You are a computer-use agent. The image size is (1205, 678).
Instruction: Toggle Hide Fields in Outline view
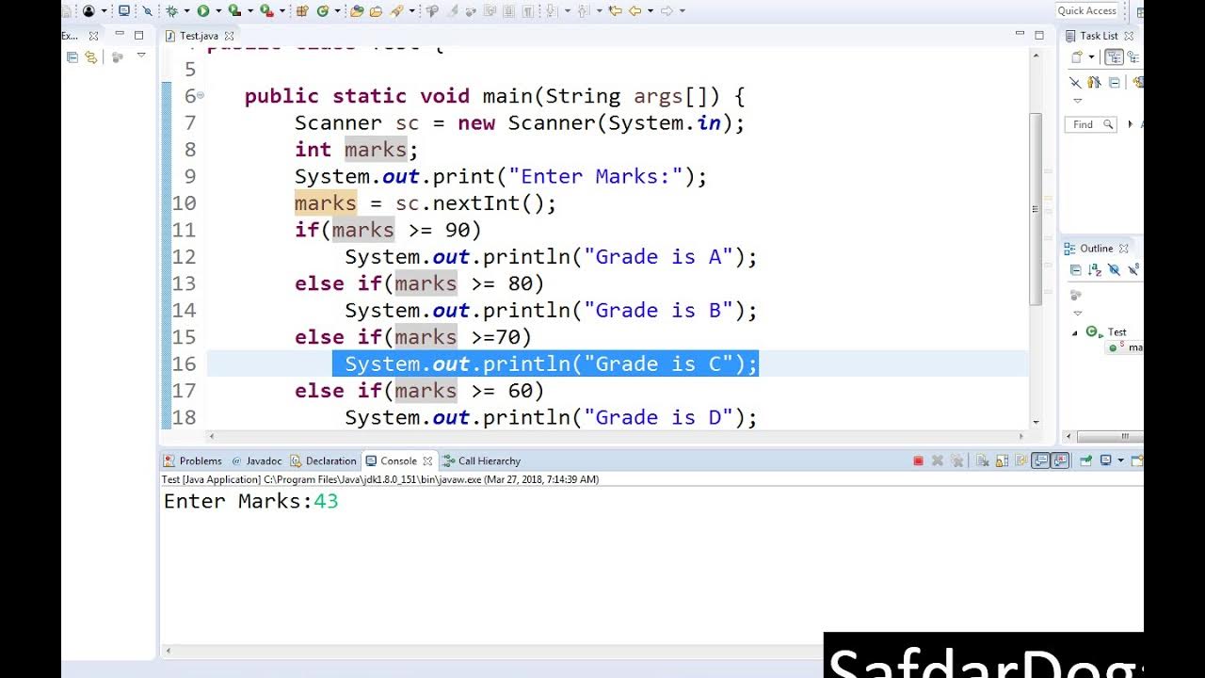click(x=1114, y=269)
